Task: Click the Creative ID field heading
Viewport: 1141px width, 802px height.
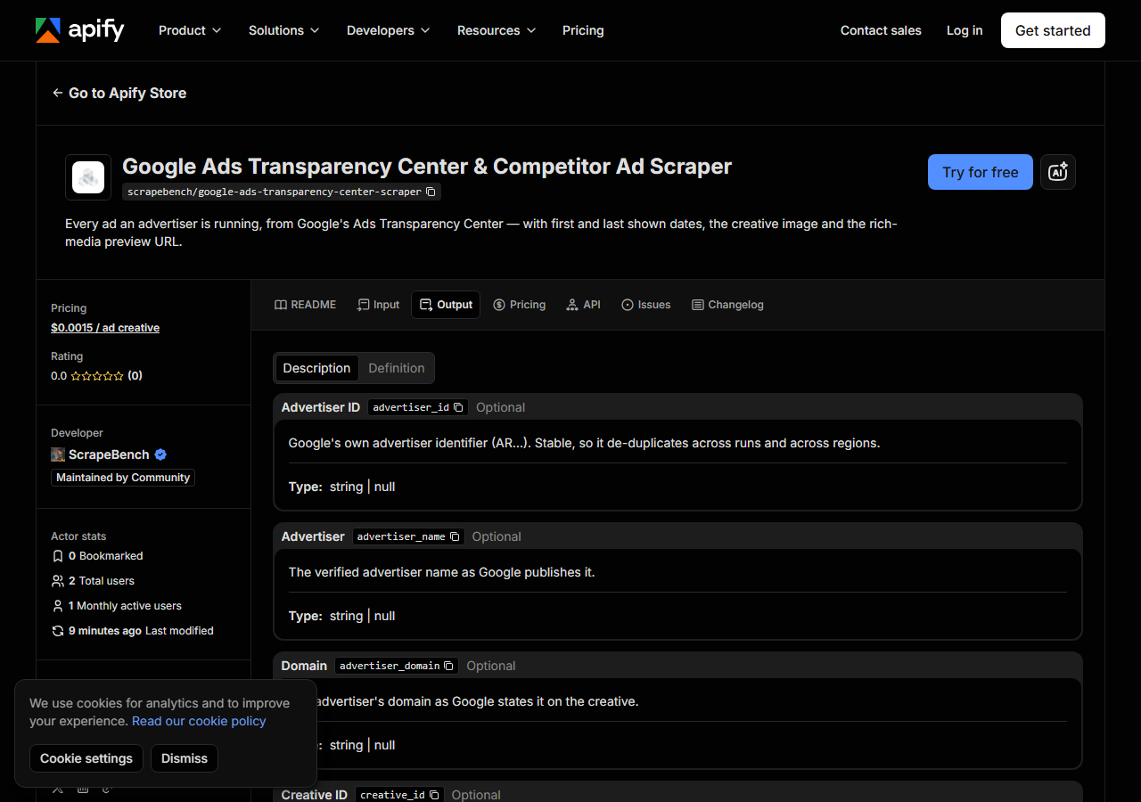Action: point(315,795)
